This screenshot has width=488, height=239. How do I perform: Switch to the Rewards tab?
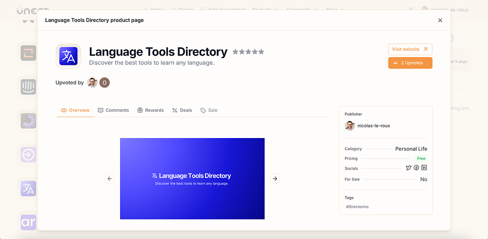(151, 110)
